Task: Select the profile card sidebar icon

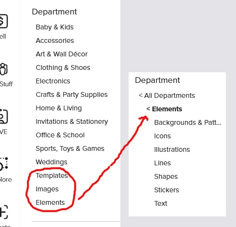Action: point(3,116)
